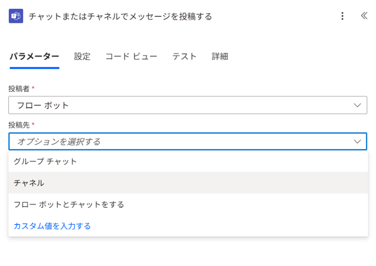Select the テスト tab

[184, 56]
